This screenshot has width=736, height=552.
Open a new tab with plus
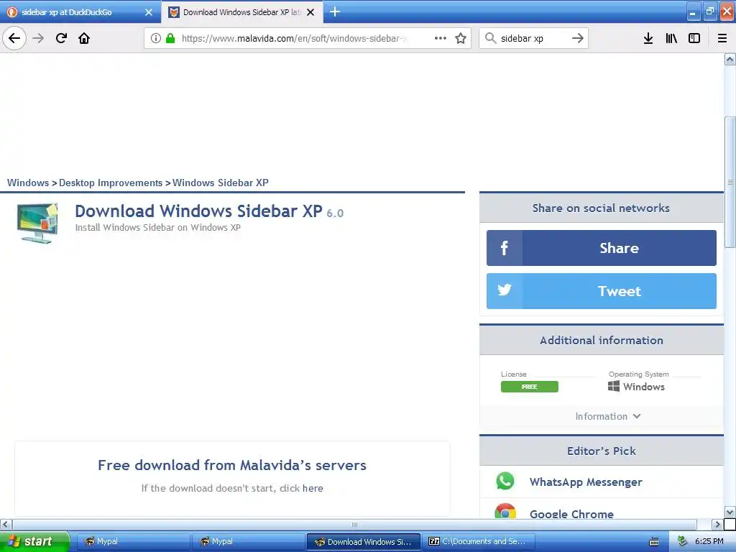pyautogui.click(x=335, y=11)
